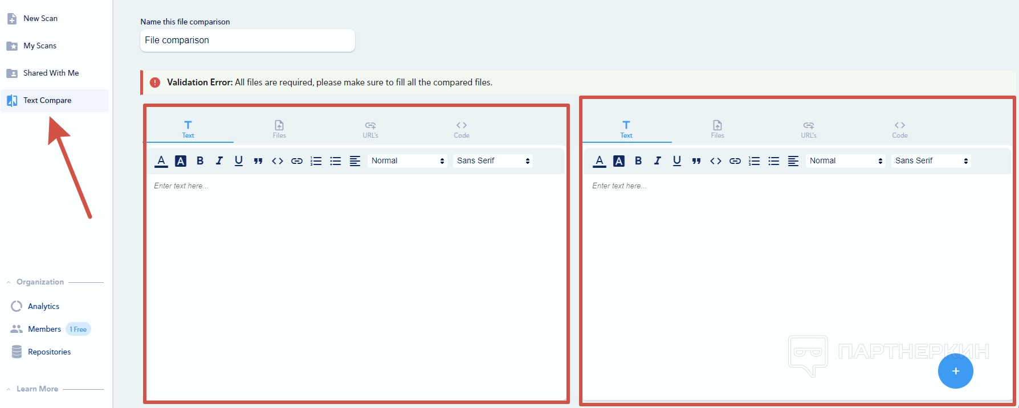Toggle bold in right editor
The image size is (1019, 408).
coord(638,161)
